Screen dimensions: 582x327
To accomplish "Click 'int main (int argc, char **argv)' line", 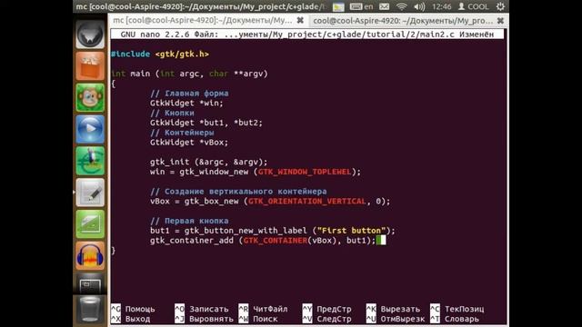I will coord(189,74).
